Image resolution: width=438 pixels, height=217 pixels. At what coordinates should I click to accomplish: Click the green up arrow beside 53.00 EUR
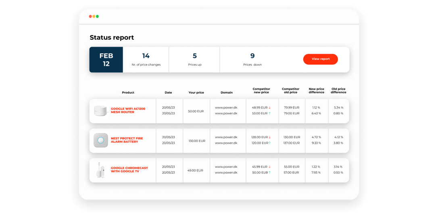[x=270, y=113]
